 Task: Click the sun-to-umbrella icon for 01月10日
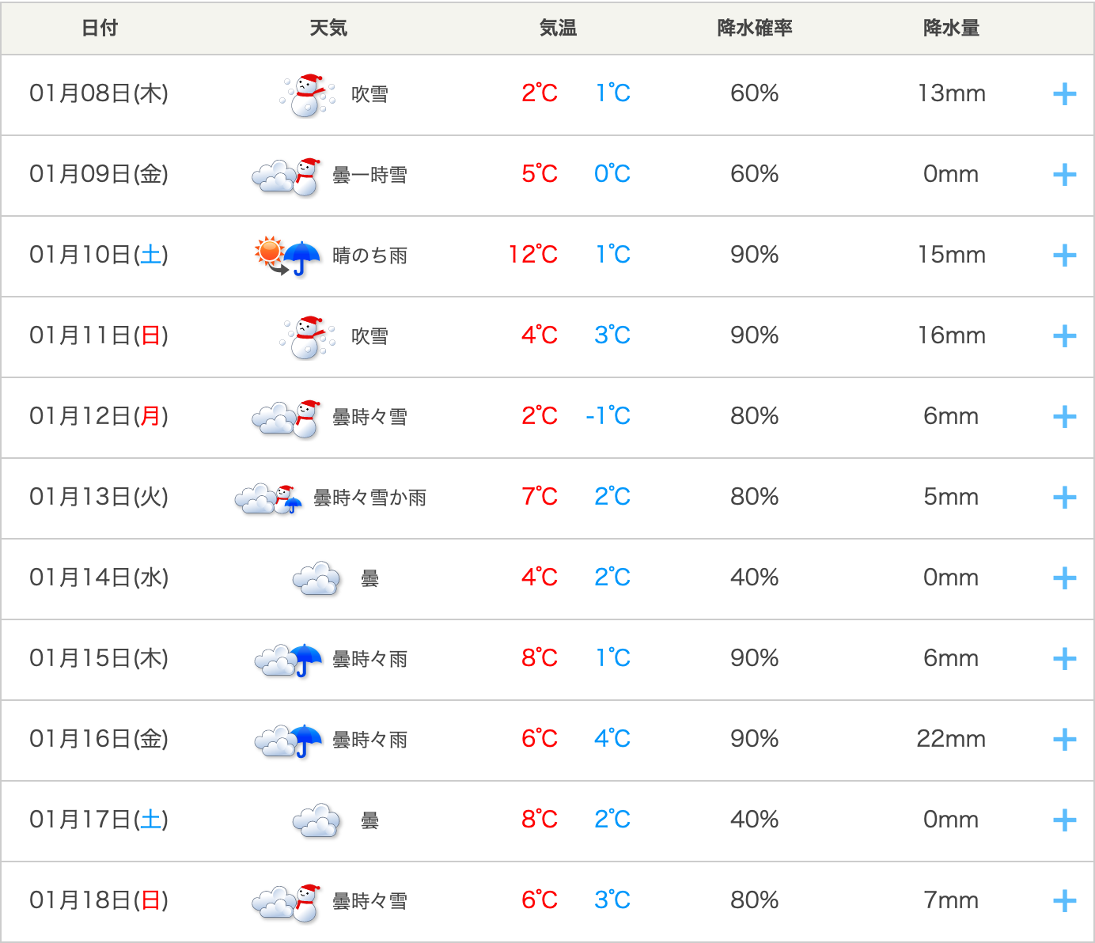(x=287, y=256)
